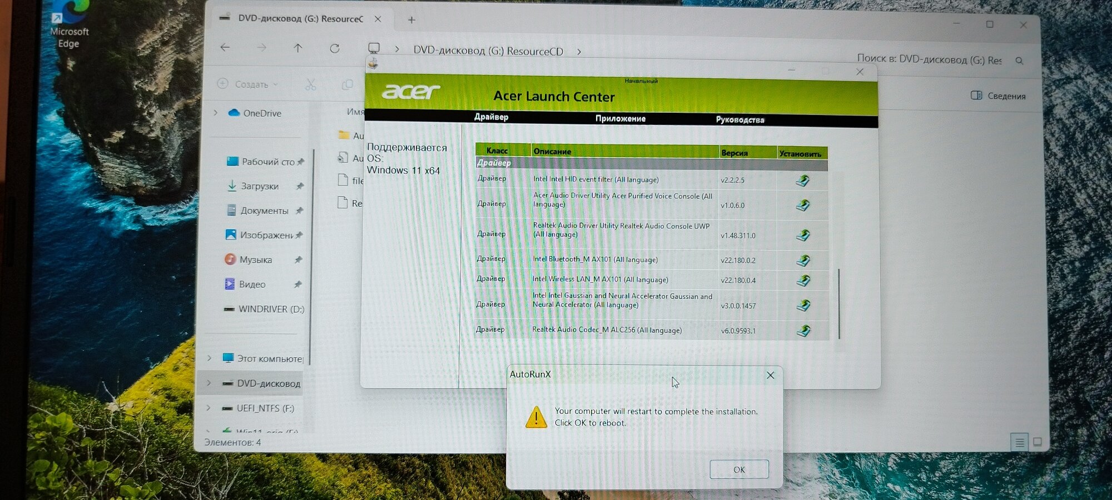Open Изображения in navigation pane
The image size is (1112, 500).
tap(260, 235)
